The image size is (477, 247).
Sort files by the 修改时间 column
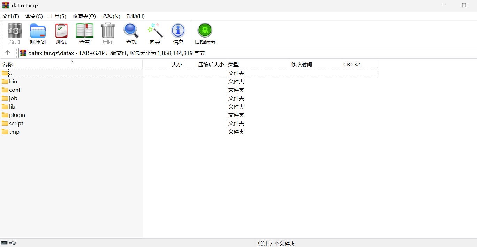(301, 64)
